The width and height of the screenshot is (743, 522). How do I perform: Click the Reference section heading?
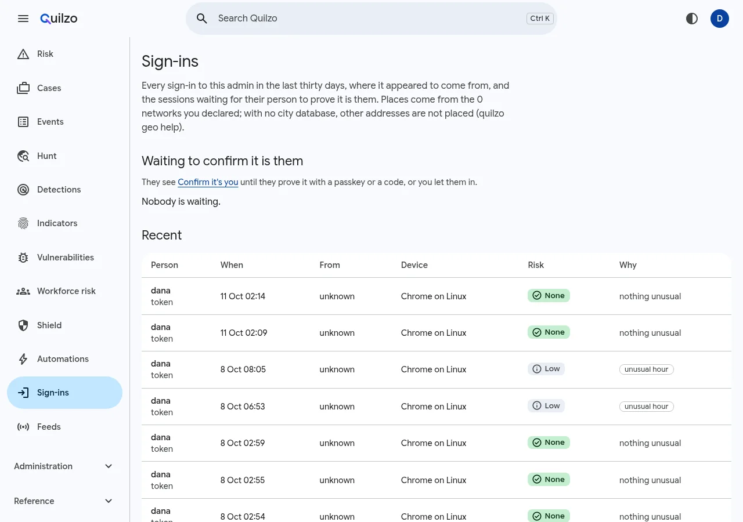pos(34,501)
